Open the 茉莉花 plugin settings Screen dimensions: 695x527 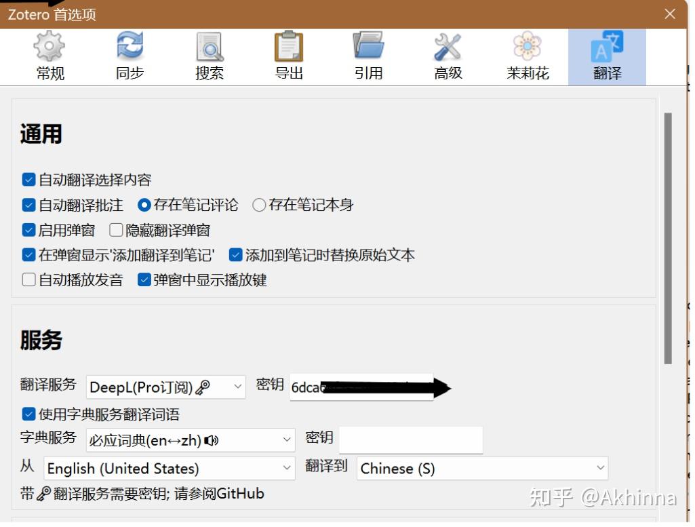pyautogui.click(x=527, y=54)
